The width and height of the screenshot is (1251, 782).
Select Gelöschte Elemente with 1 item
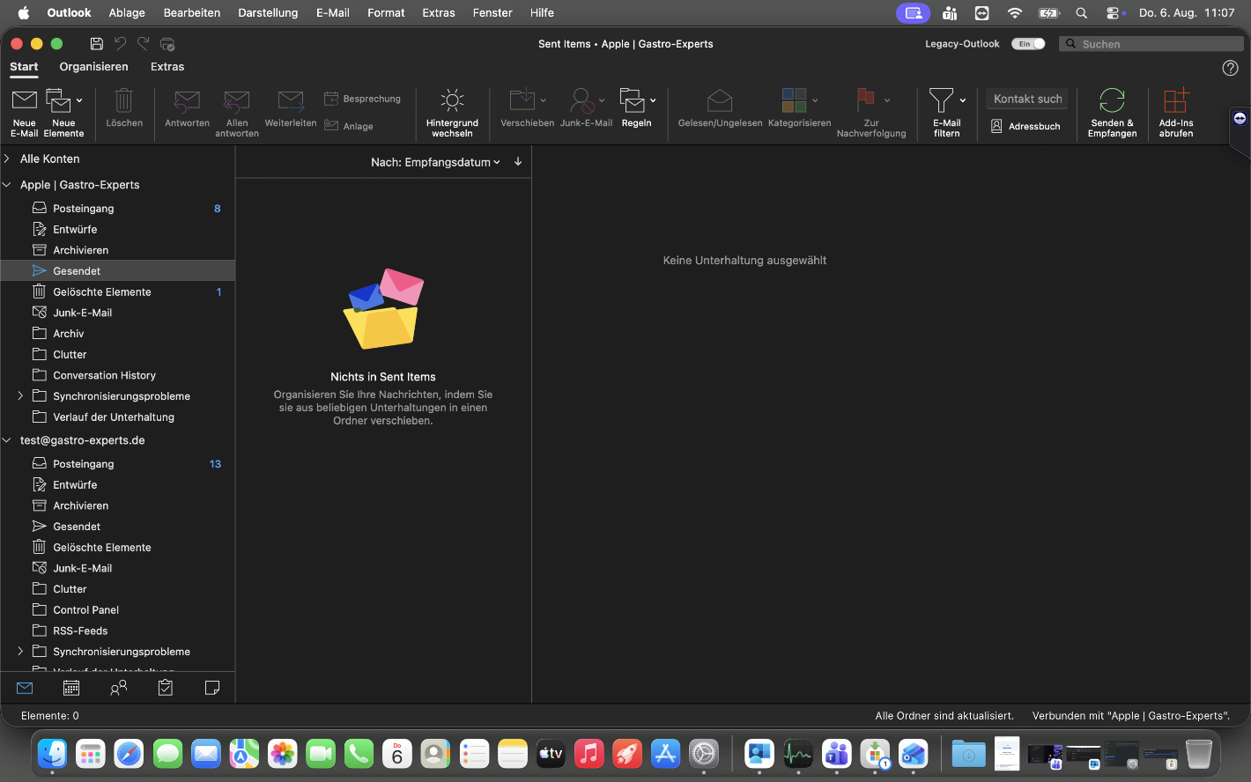(117, 292)
